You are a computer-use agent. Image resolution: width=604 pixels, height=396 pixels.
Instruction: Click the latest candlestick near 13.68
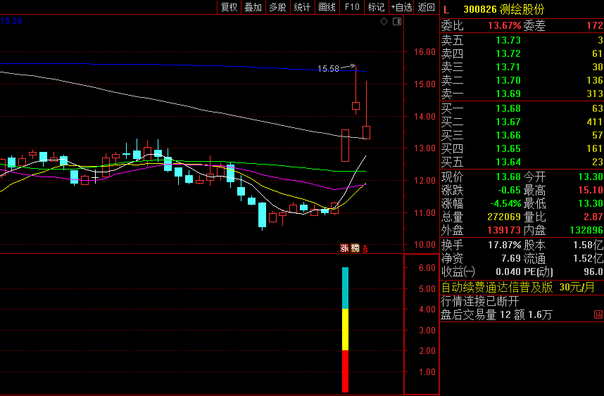(366, 132)
